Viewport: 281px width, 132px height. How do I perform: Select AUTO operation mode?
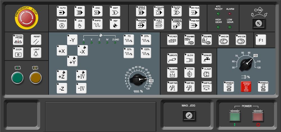coord(62,11)
